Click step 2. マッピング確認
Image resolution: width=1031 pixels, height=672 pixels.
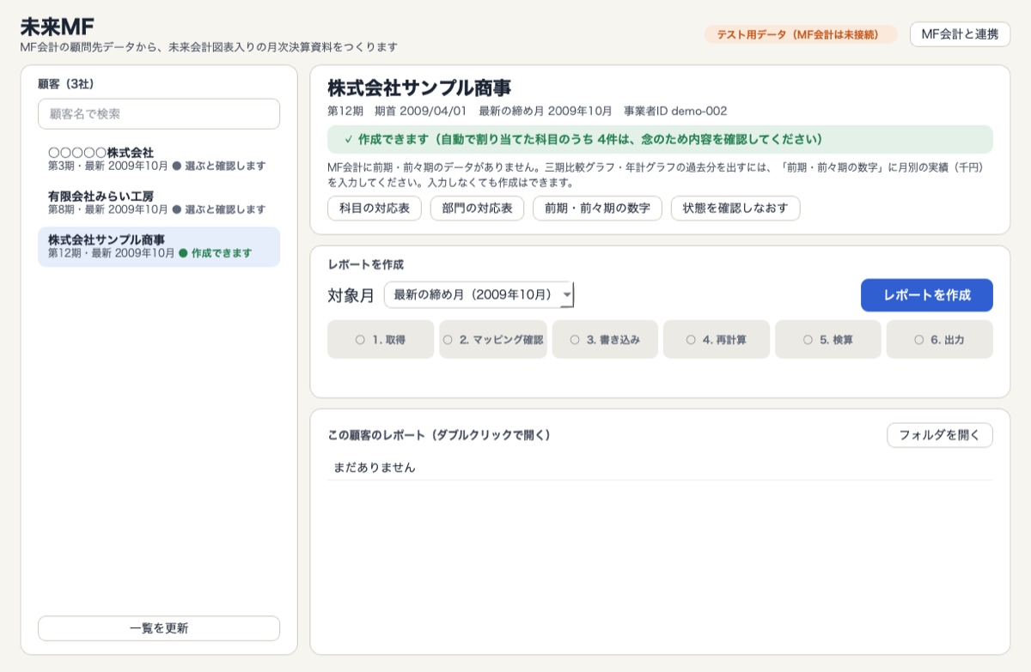[493, 339]
